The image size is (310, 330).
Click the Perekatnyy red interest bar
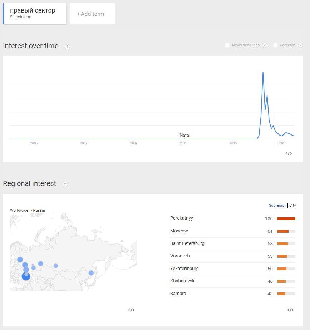286,218
